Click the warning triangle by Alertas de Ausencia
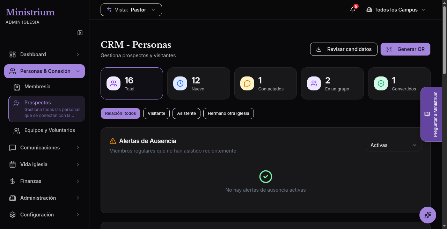The image size is (447, 229). (x=113, y=141)
